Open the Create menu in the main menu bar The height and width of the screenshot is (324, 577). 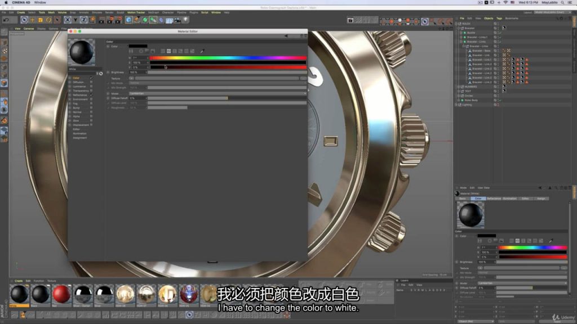(x=21, y=12)
